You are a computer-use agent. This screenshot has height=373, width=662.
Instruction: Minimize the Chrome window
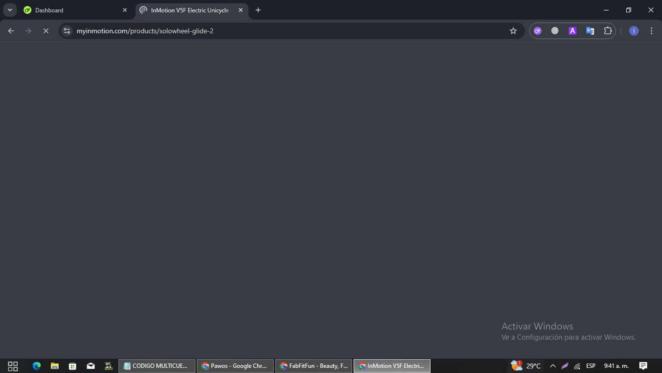[606, 10]
